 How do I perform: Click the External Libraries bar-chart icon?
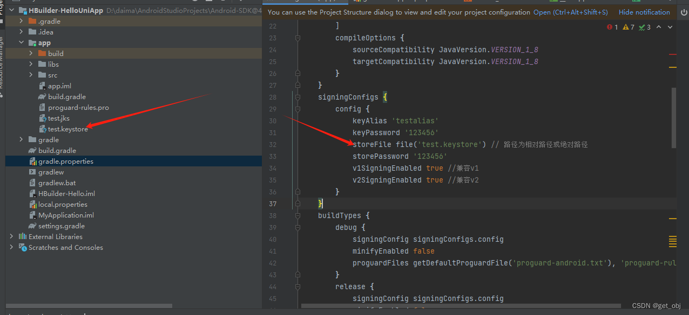[x=23, y=236]
